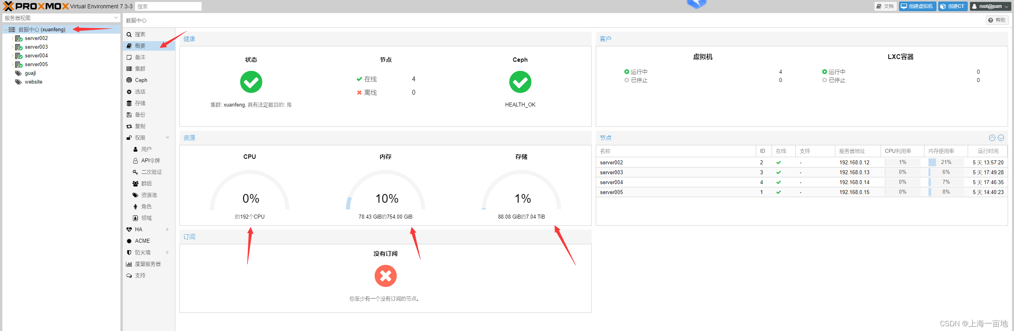Select the server005 row in 节点 table

802,192
